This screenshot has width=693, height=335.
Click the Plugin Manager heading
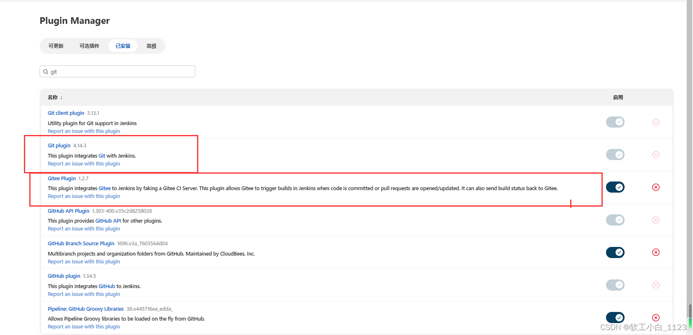coord(75,21)
